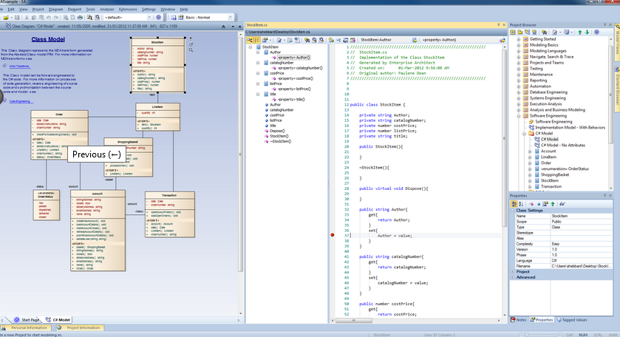Click the round purple icon after the default dropdown
This screenshot has width=620, height=337.
point(159,18)
